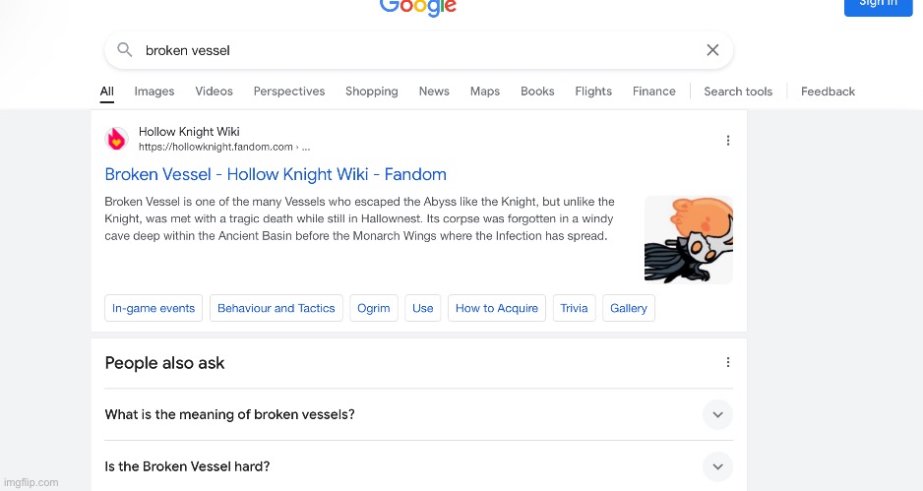This screenshot has height=491, width=923.
Task: Switch to the Images tab
Action: (154, 92)
